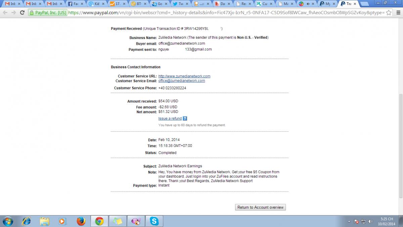The width and height of the screenshot is (403, 227).
Task: Launch Internet Explorer from the taskbar
Action: (26, 221)
